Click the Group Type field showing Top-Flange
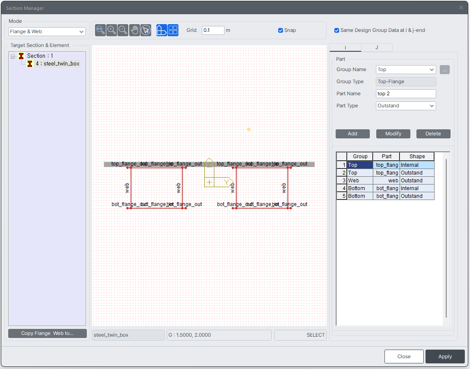Viewport: 470px width, 369px height. (406, 81)
